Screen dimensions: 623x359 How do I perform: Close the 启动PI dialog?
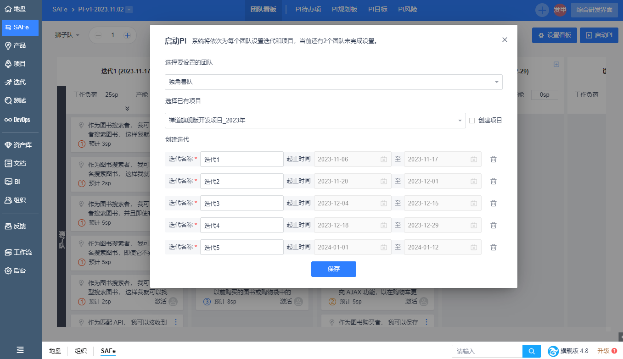tap(505, 40)
